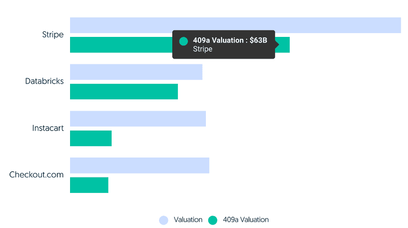Click the Checkout.com axis label

pos(36,175)
